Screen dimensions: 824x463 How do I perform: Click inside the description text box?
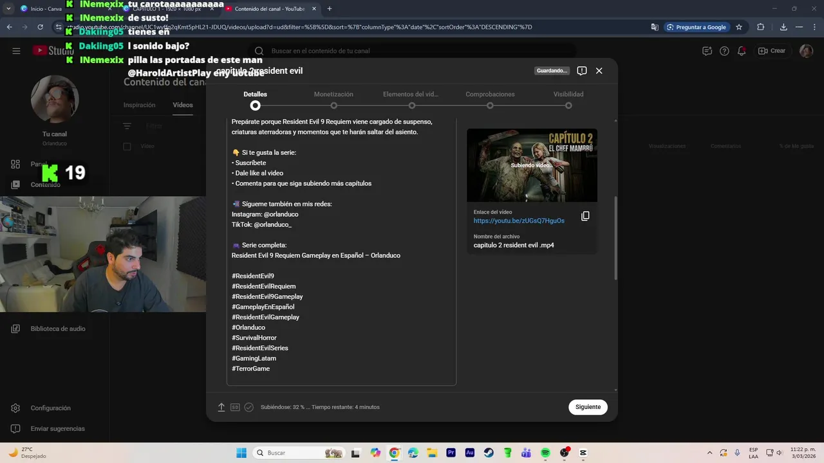point(341,251)
